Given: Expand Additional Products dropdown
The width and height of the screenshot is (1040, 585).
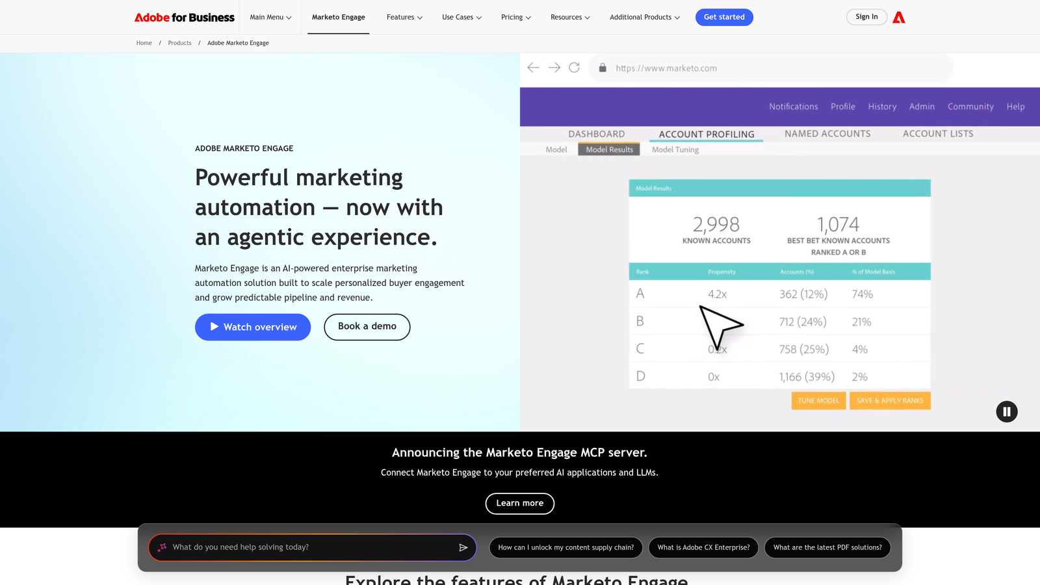Looking at the screenshot, I should (x=645, y=18).
